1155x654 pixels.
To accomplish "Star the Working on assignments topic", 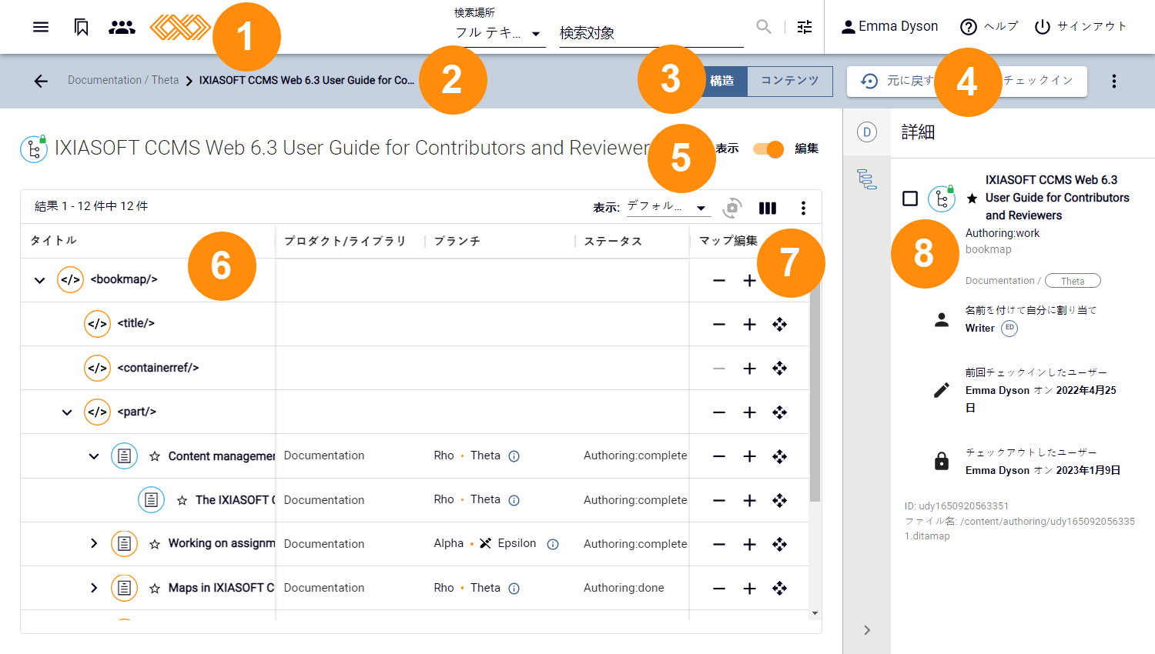I will pos(155,544).
